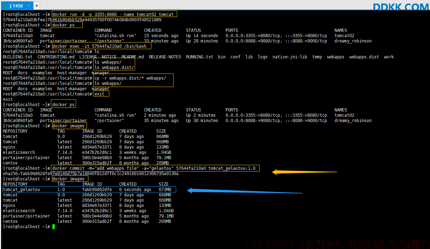Click the sha256 commit hash output line
The width and height of the screenshot is (430, 249).
tap(91, 174)
